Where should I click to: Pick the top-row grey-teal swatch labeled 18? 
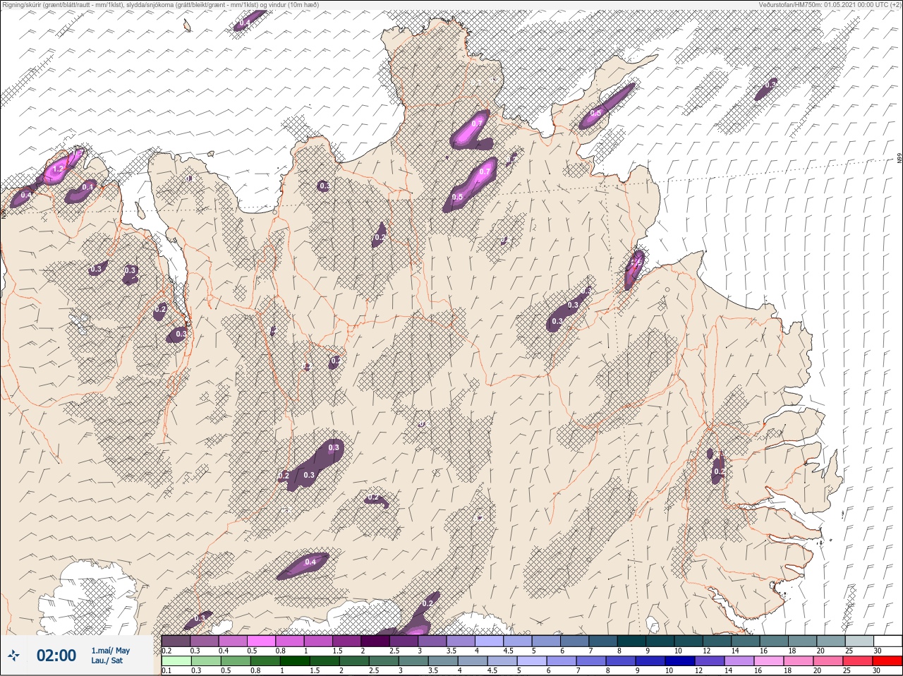(804, 641)
